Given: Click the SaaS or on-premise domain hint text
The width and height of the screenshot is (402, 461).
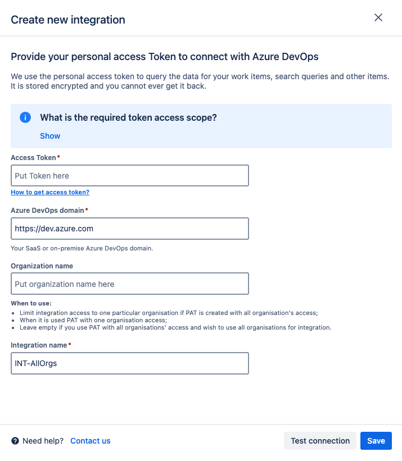Looking at the screenshot, I should tap(82, 248).
